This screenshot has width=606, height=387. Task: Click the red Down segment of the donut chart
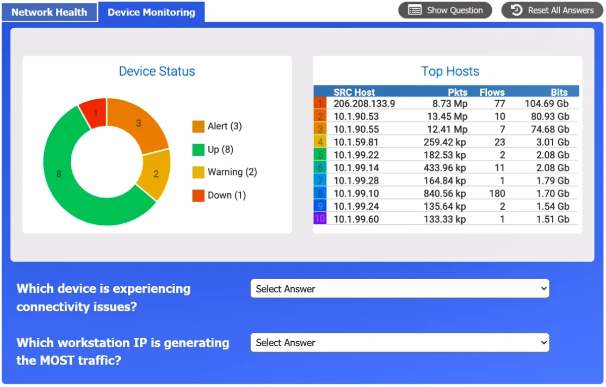coord(94,113)
